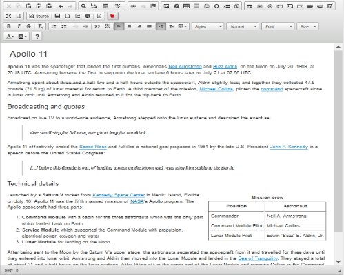Screen dimensions: 344x275
Task: Insert an image using the Image icon
Action: (166, 6)
